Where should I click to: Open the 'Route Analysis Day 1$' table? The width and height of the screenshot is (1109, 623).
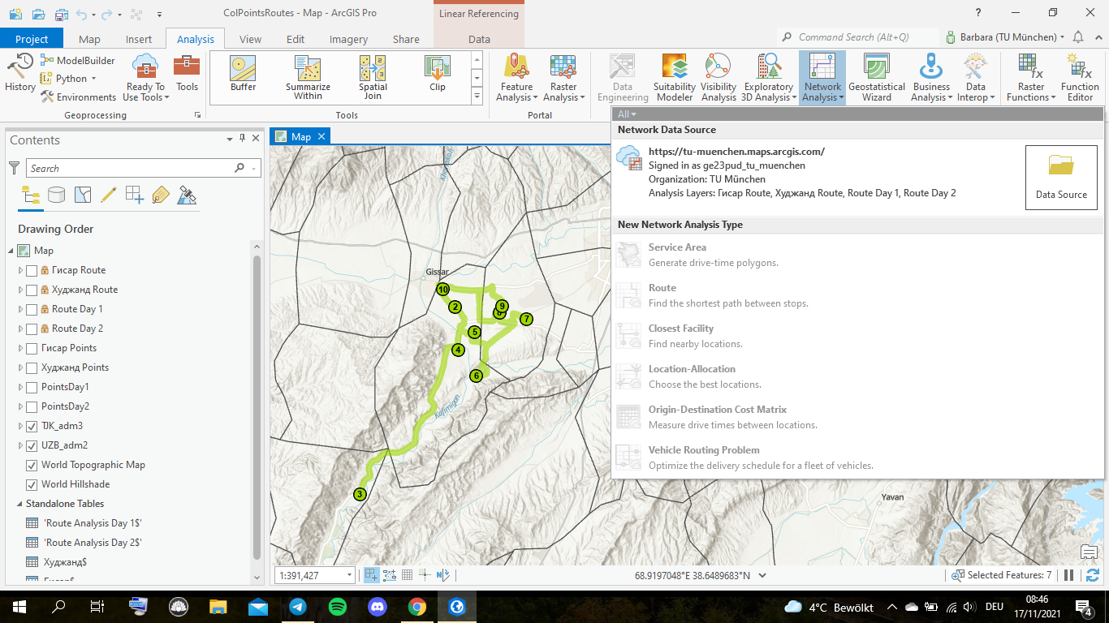tap(93, 523)
